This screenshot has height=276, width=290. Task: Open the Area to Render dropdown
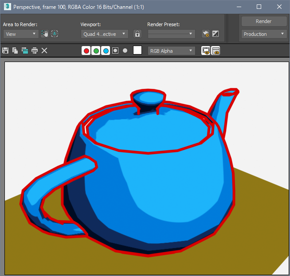pos(21,34)
